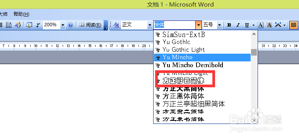Click the 正文 style name box
299x139 pixels.
click(x=134, y=25)
